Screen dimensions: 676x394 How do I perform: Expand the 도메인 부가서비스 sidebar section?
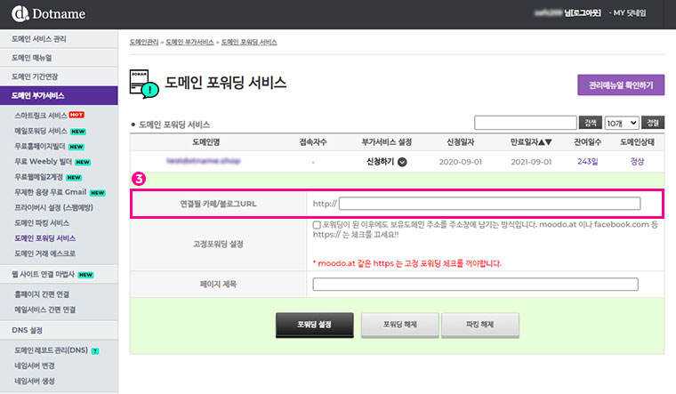(x=59, y=95)
